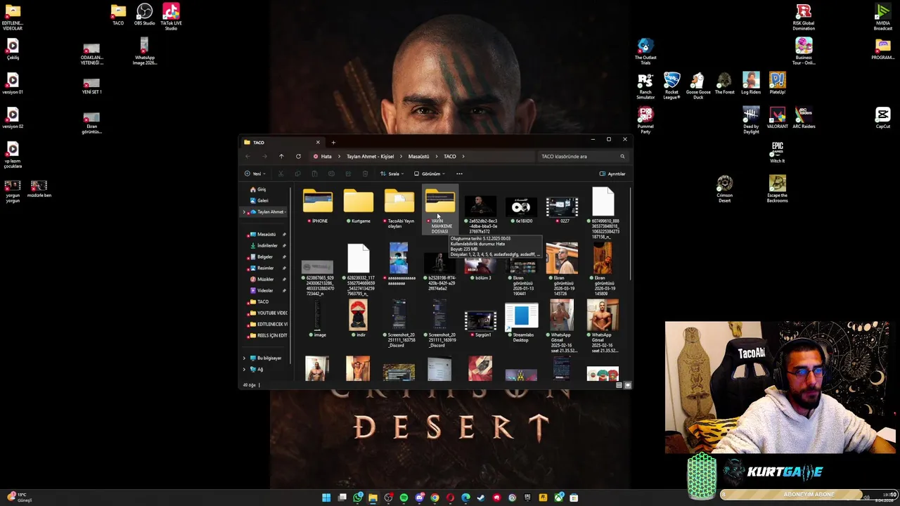Image resolution: width=900 pixels, height=506 pixels.
Task: Expand the Bu bilgisayar node
Action: click(245, 358)
